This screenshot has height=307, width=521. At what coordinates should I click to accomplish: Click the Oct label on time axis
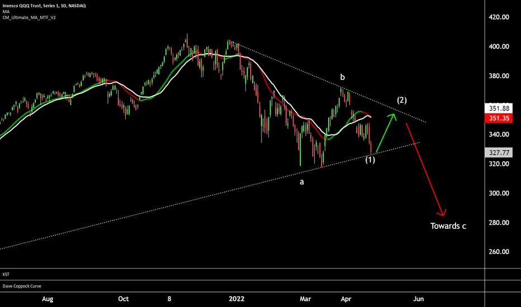coord(124,299)
